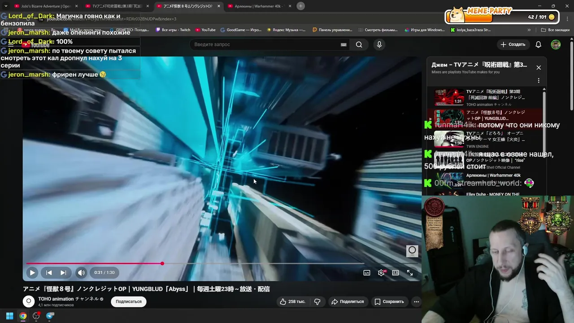Open the tab search dropdown arrow
574x323 pixels.
pyautogui.click(x=5, y=6)
